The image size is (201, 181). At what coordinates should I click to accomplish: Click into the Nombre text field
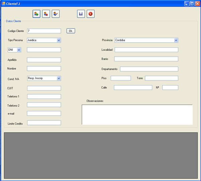click(x=44, y=68)
